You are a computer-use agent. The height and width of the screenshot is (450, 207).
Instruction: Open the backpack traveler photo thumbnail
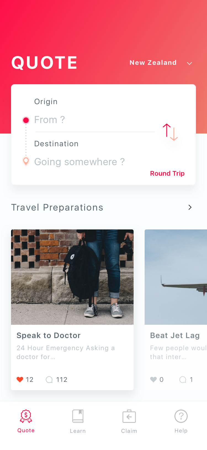(72, 277)
